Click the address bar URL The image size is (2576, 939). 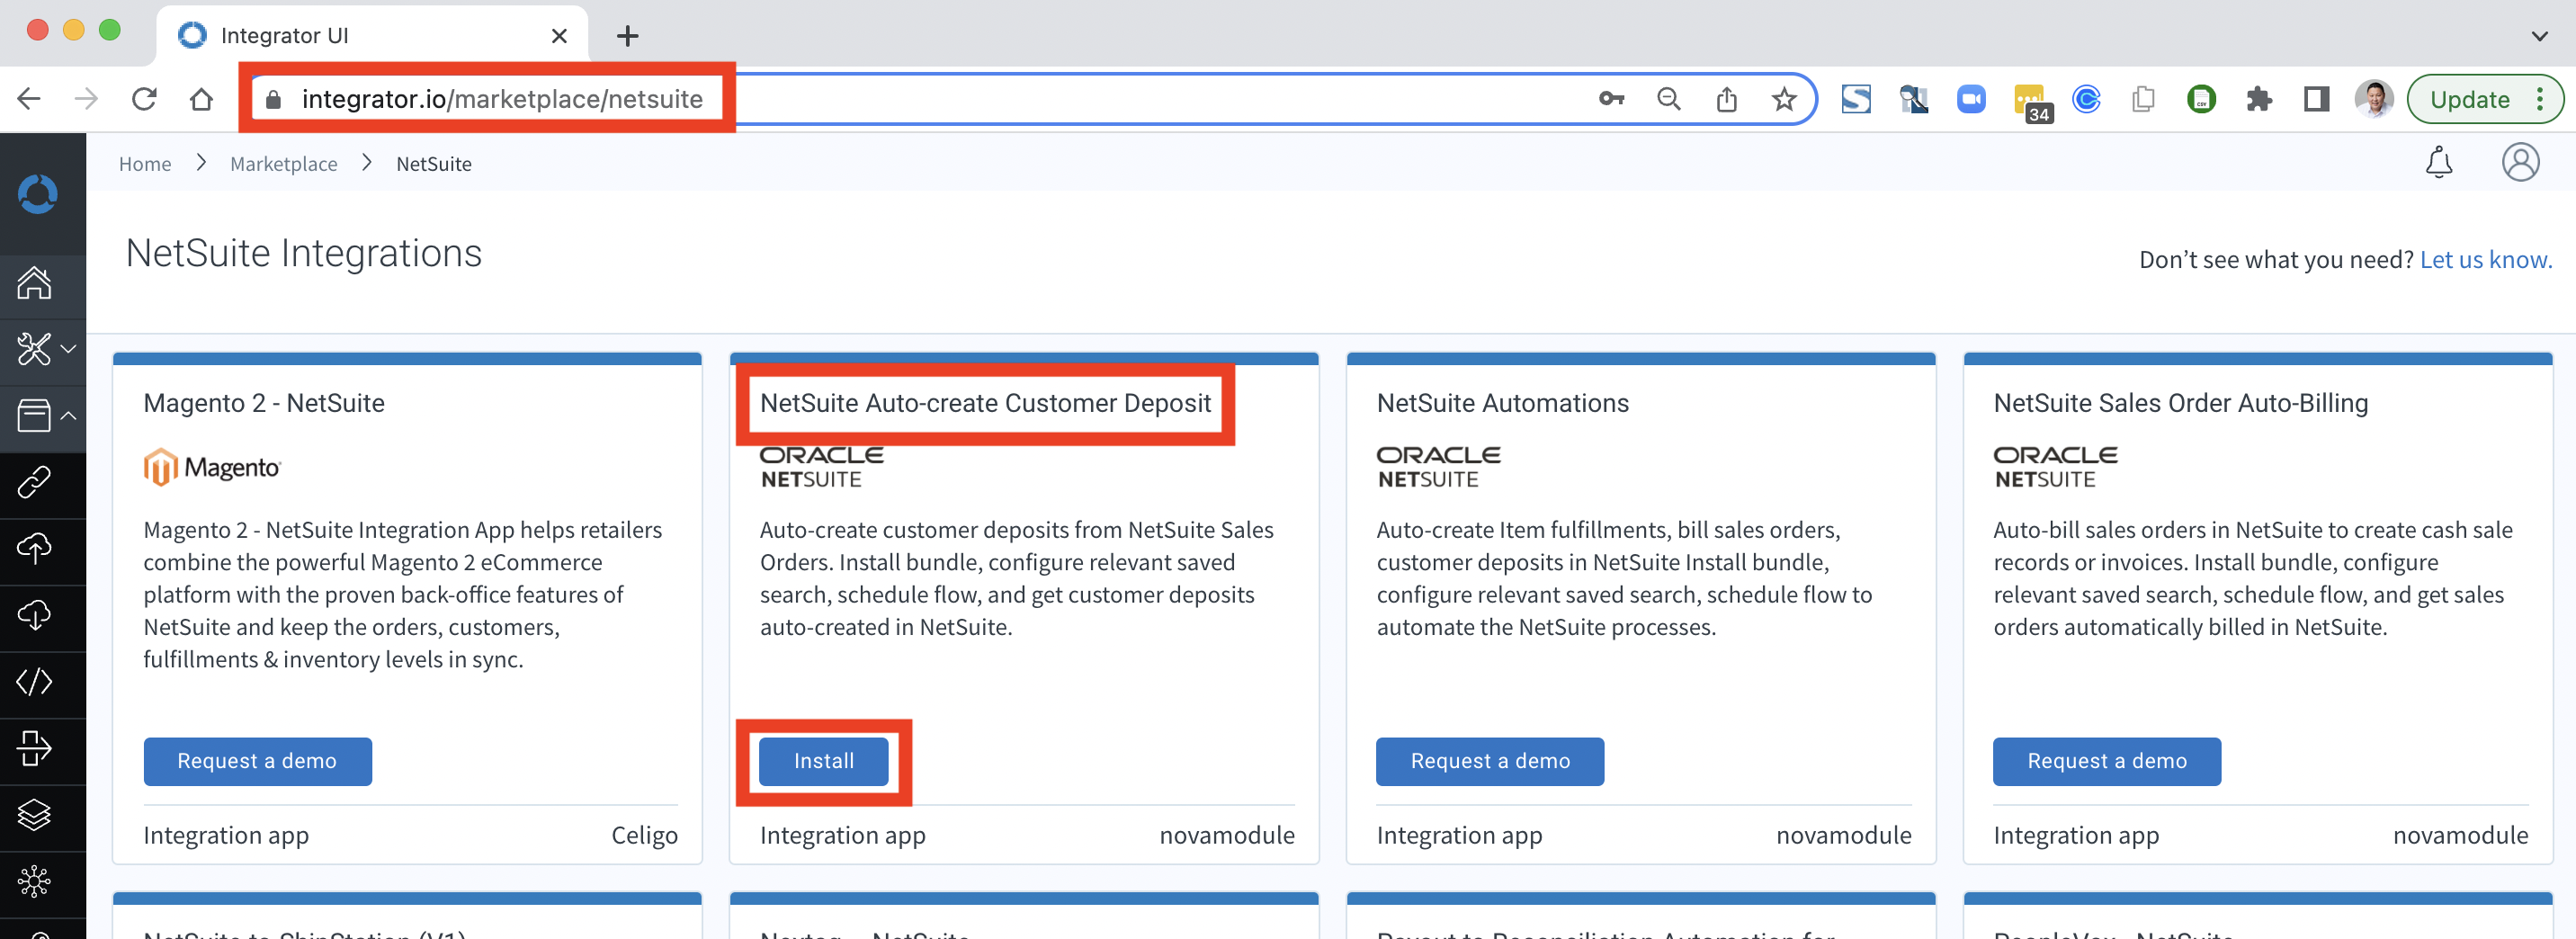click(x=502, y=99)
